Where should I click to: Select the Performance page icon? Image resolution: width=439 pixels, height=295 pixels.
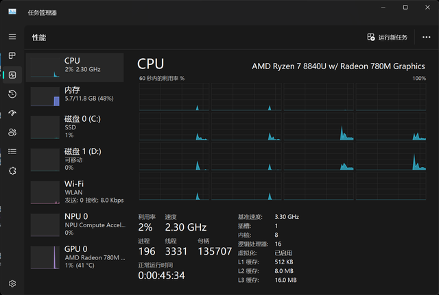point(12,75)
